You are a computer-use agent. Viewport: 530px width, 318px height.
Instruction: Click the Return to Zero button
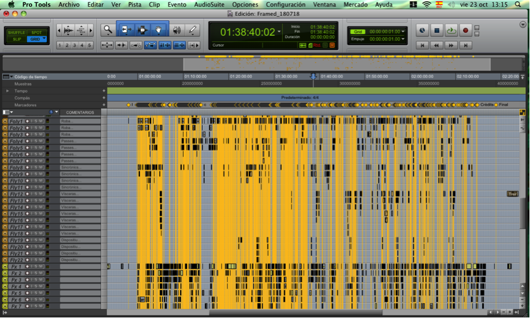coord(423,45)
